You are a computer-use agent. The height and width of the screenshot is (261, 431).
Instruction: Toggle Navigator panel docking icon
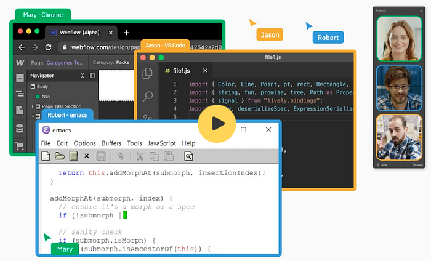click(x=92, y=76)
